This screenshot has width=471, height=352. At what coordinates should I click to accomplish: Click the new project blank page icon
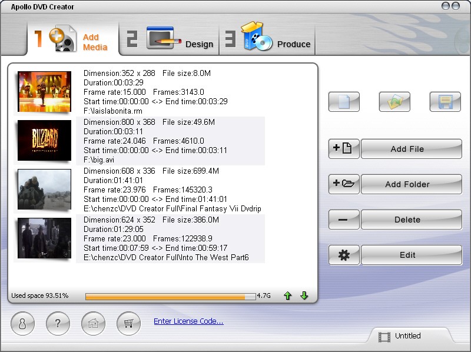pos(344,102)
